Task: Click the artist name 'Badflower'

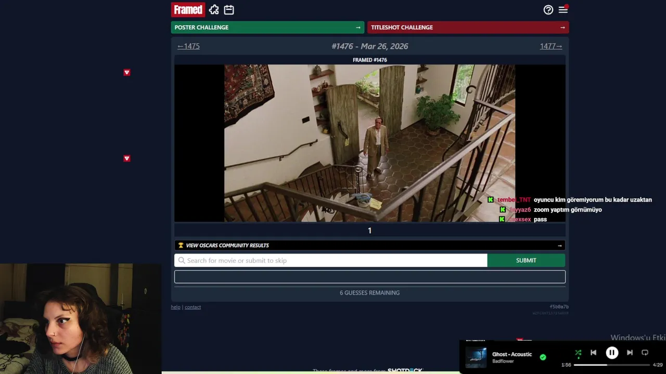Action: pyautogui.click(x=503, y=361)
